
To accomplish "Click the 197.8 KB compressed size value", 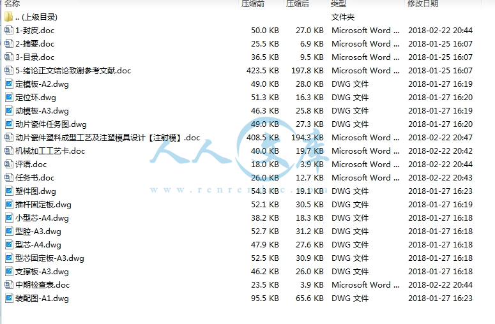I will (307, 71).
